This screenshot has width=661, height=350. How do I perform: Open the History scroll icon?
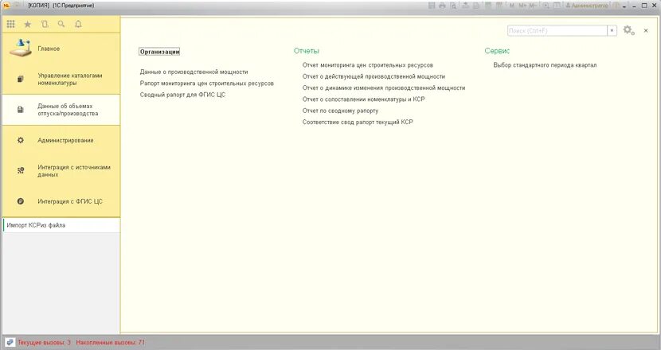tap(45, 25)
